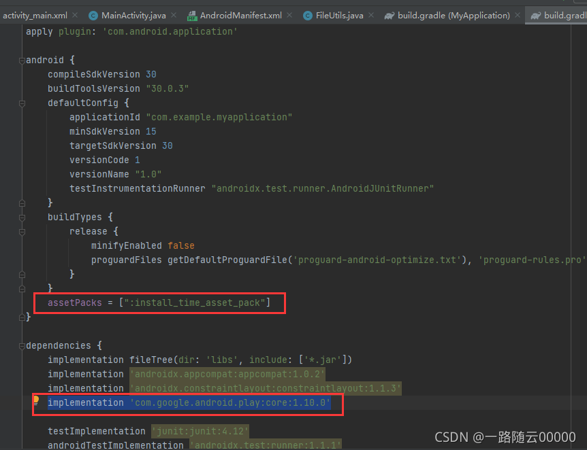
Task: Click fold marker at defaultConfig closing brace
Action: pos(22,203)
